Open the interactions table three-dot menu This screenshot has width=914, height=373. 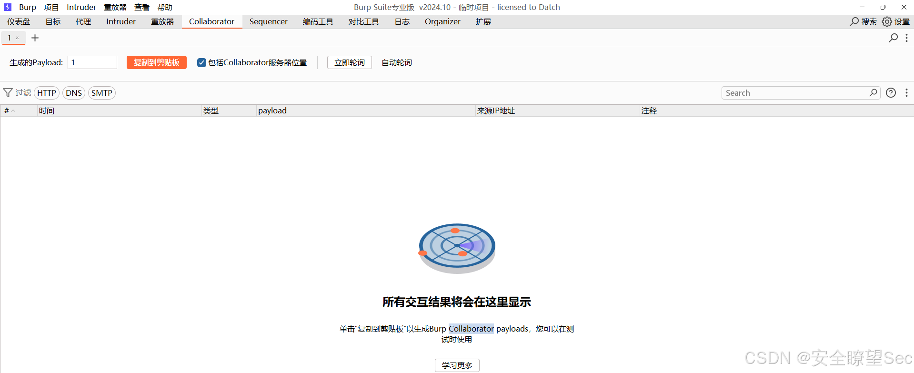pos(906,93)
